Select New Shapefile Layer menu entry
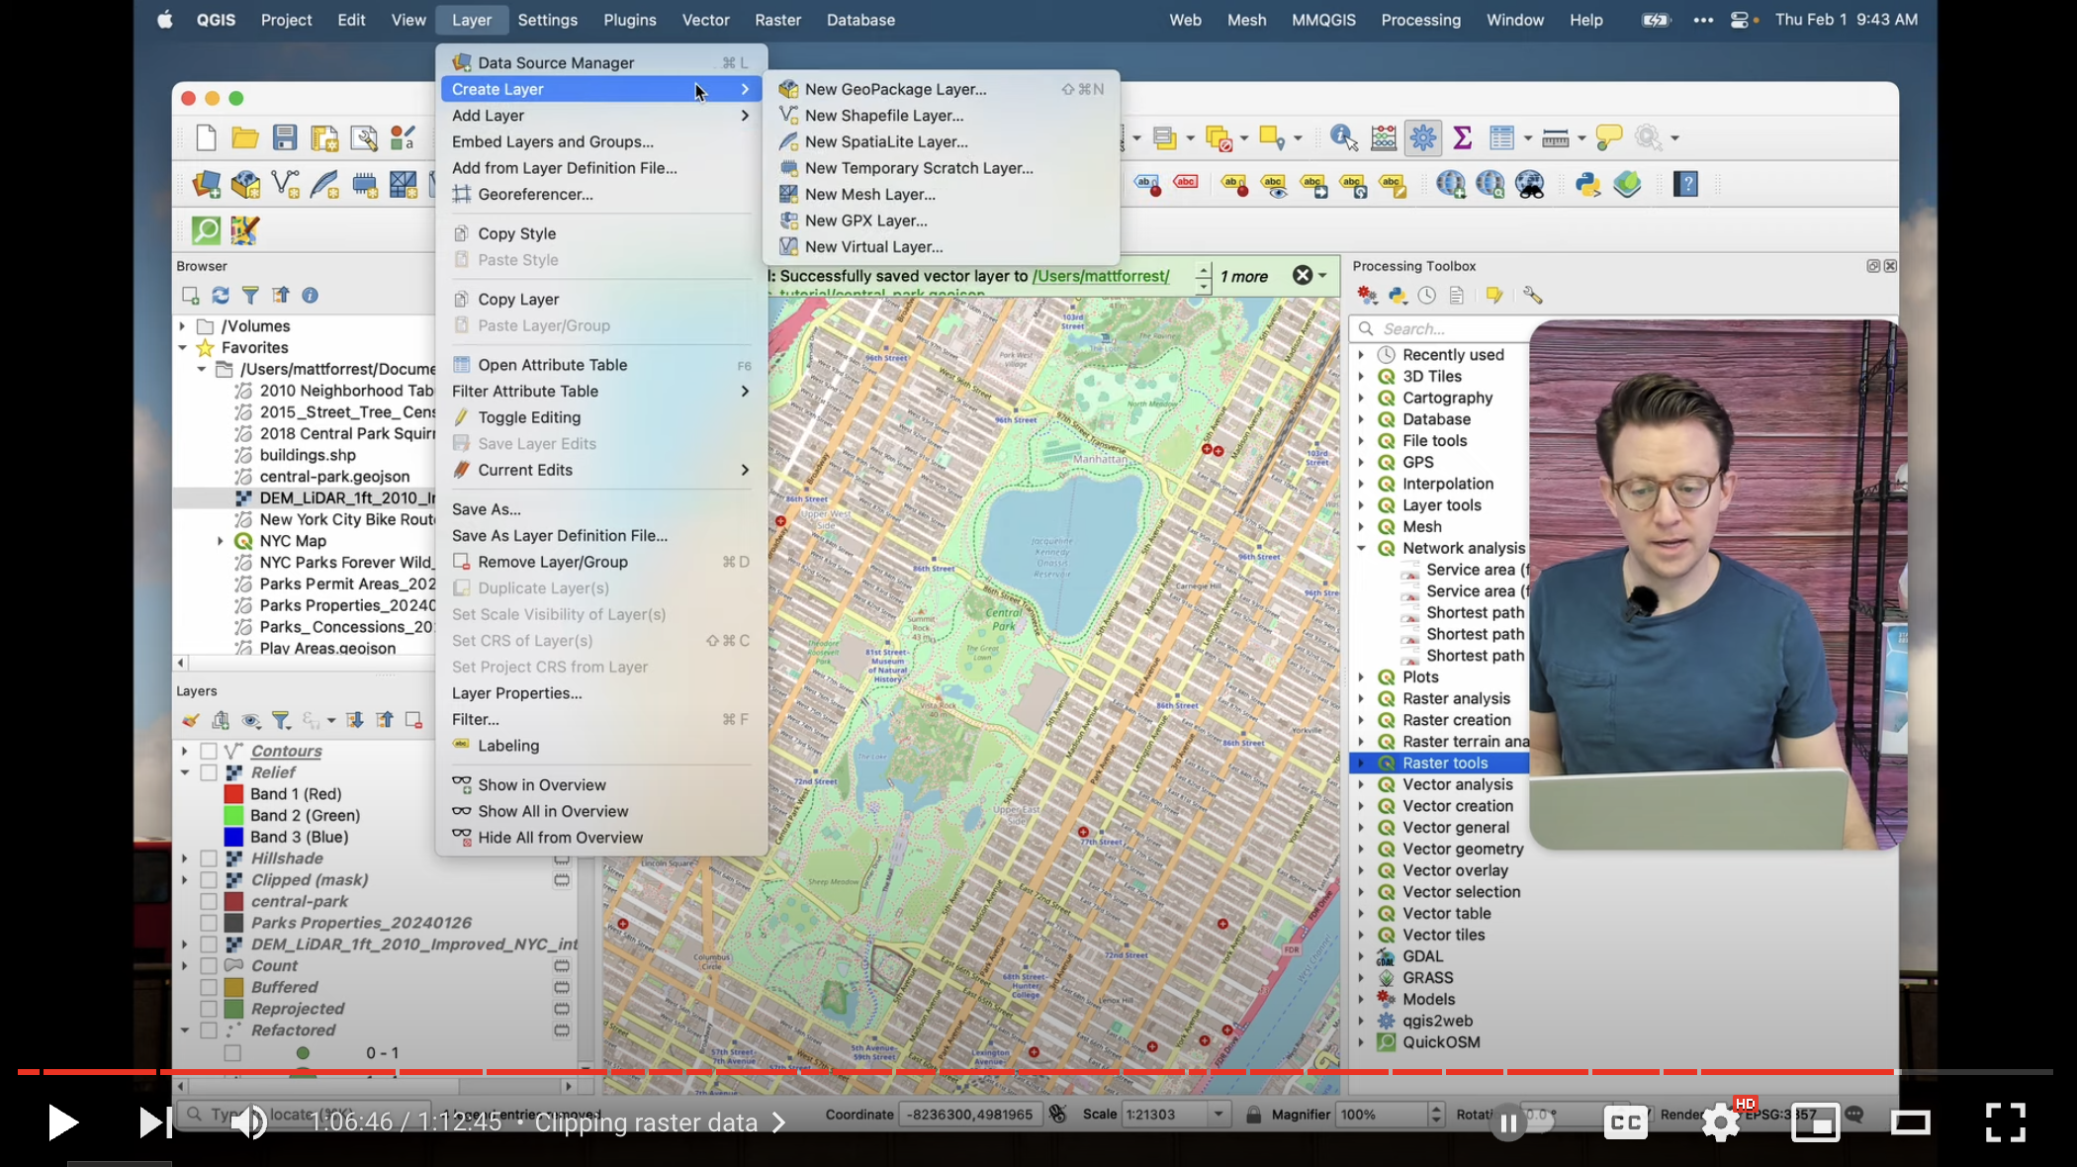 883,116
